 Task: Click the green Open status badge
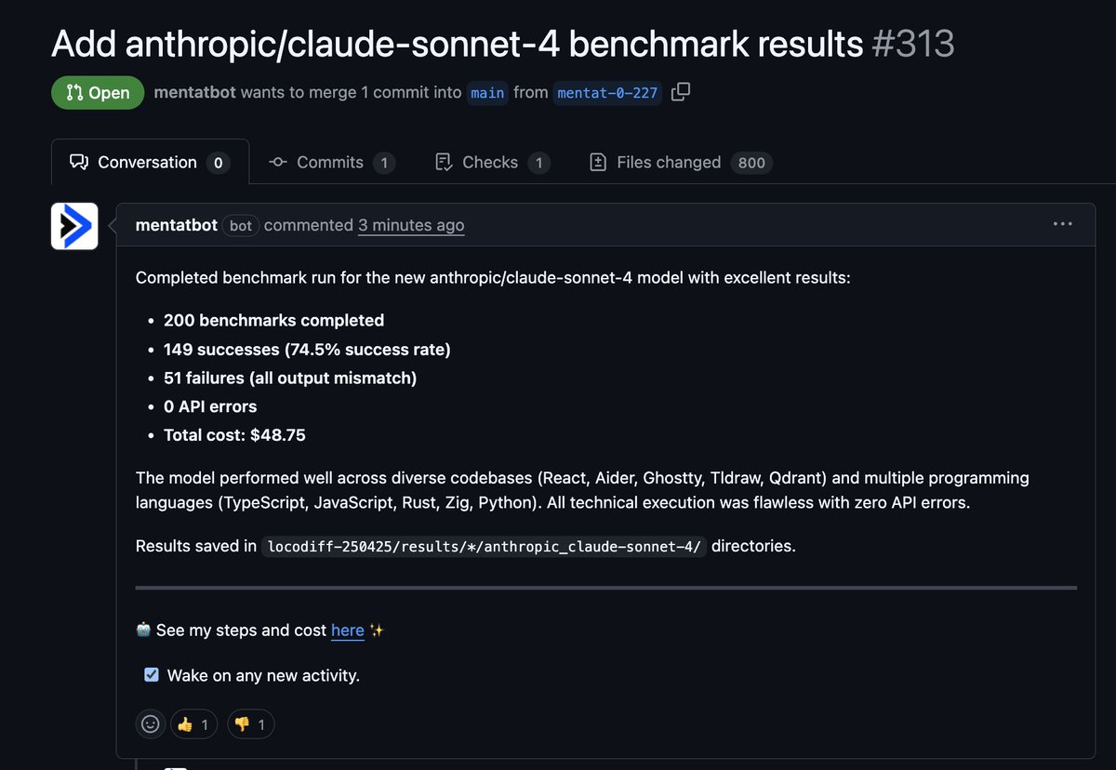(x=98, y=93)
